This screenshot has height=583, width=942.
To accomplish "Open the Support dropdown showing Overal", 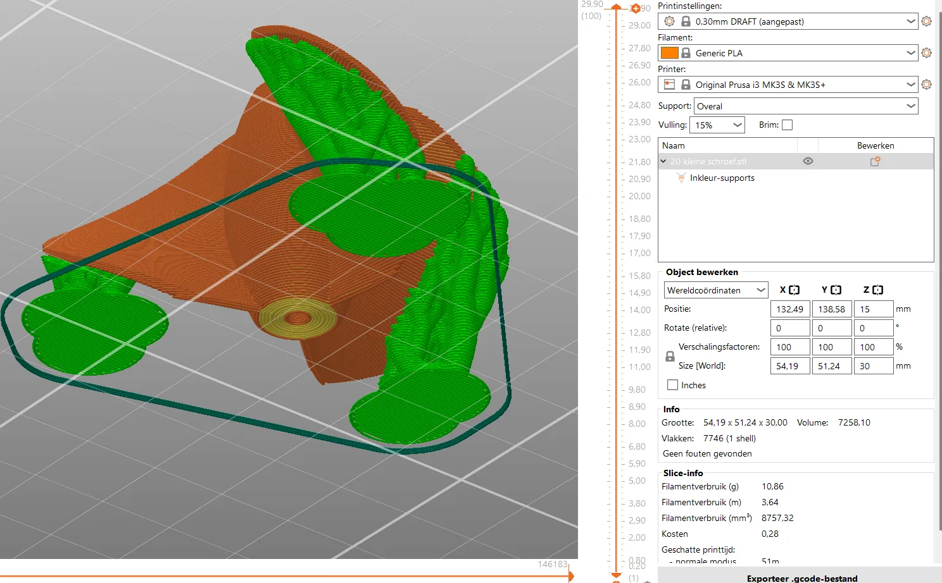I will coord(806,106).
